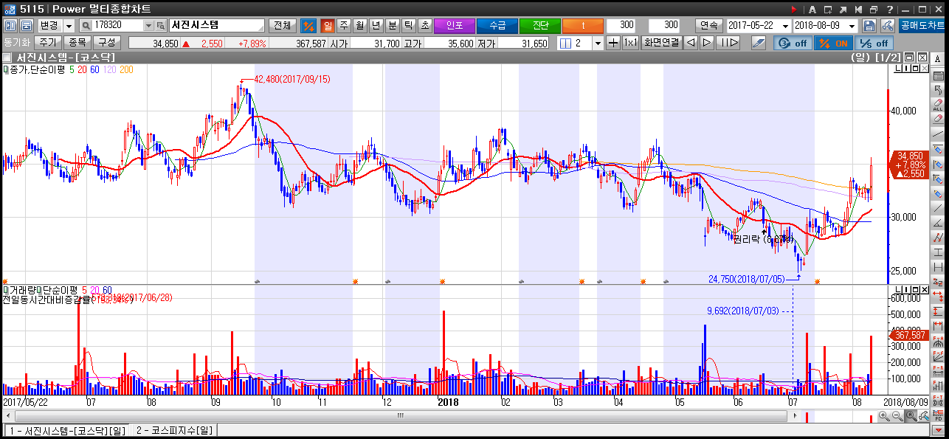Click the 120 moving-average color label
The height and width of the screenshot is (439, 949).
108,70
